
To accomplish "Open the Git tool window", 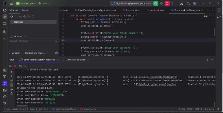I will [5, 103].
